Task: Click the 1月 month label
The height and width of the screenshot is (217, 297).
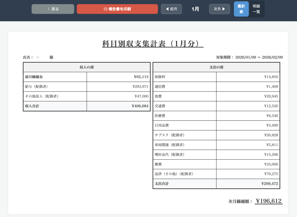Action: (x=195, y=9)
